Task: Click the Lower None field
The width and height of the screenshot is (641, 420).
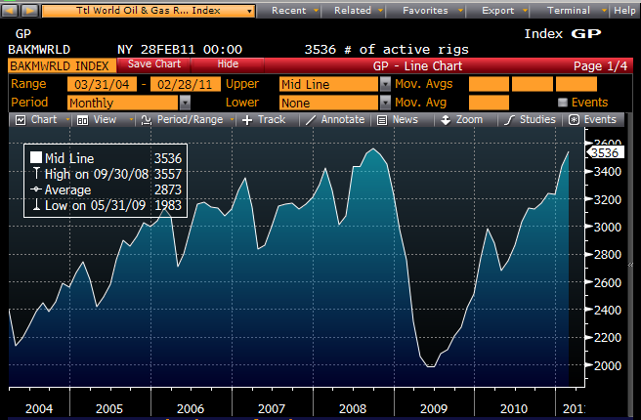Action: coord(328,103)
